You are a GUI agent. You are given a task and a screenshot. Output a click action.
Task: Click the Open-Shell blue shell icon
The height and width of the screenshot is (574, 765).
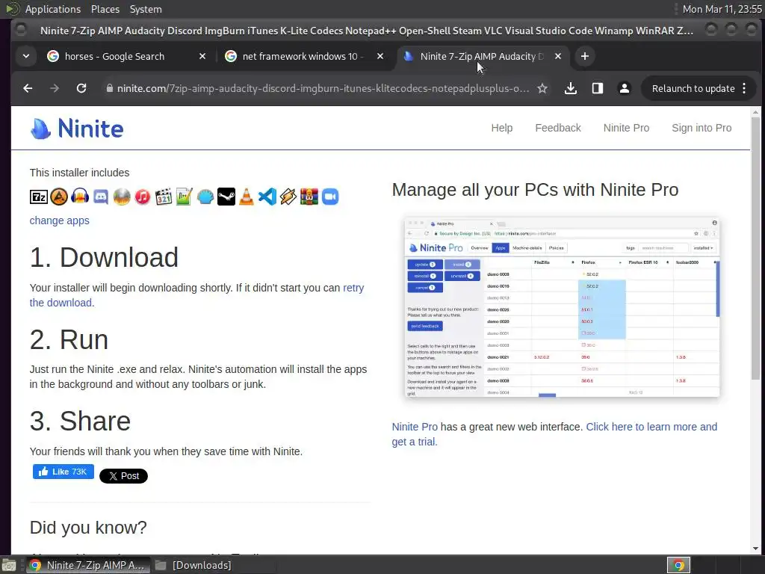point(205,197)
